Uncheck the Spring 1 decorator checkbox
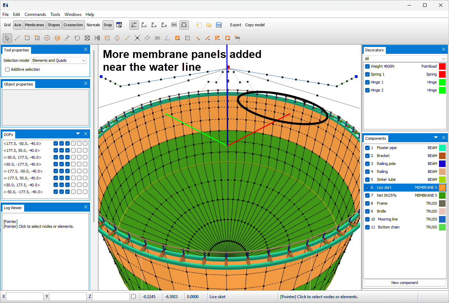 click(368, 74)
